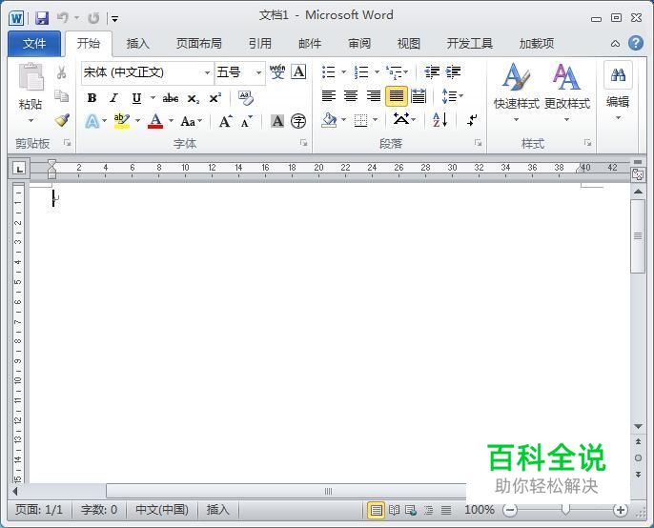Click the Quick Styles icon
This screenshot has height=528, width=654.
(x=517, y=77)
